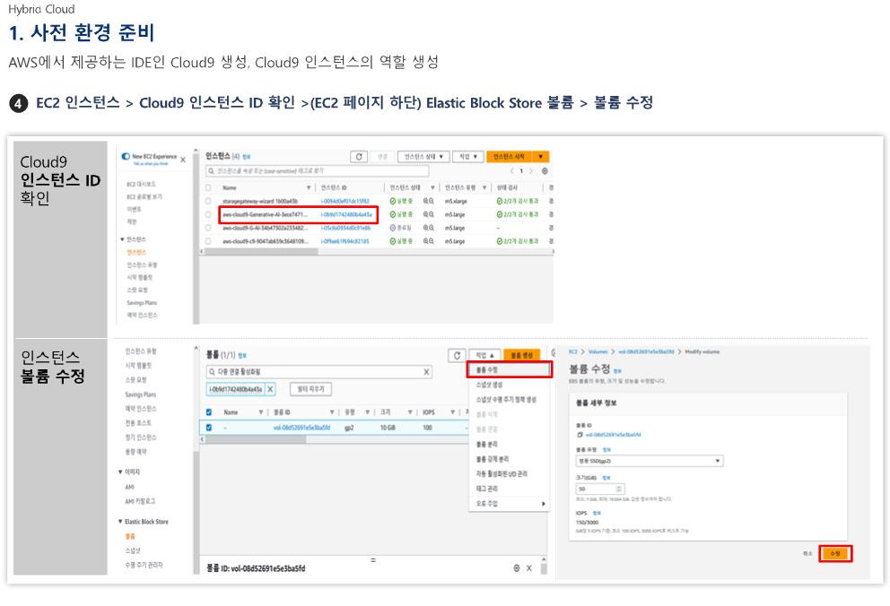This screenshot has width=890, height=606.
Task: Uncheck the volumes header select-all checkbox
Action: [209, 412]
